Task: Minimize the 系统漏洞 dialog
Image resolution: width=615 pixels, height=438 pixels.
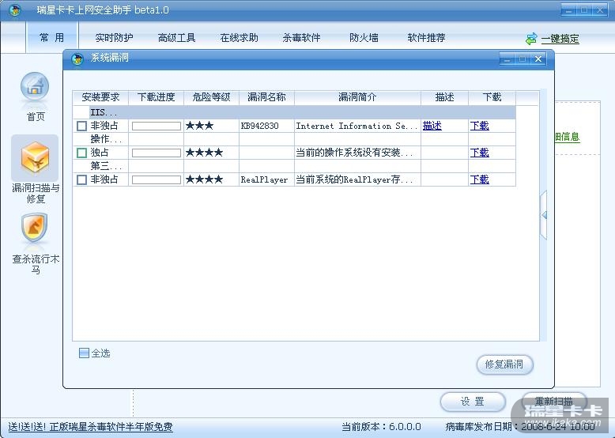Action: coord(507,59)
